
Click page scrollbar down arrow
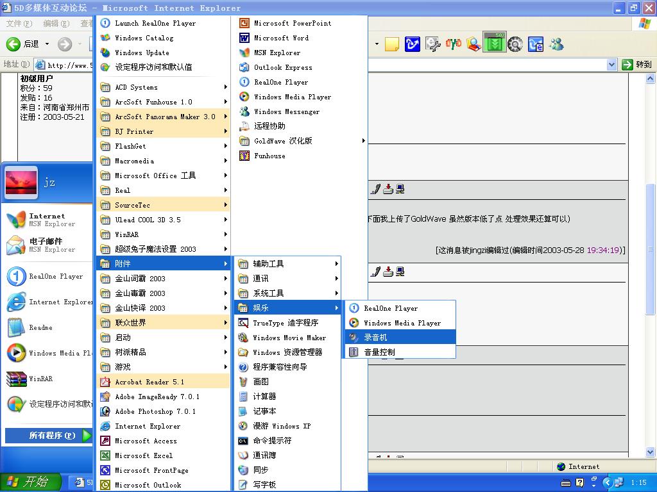[x=651, y=452]
